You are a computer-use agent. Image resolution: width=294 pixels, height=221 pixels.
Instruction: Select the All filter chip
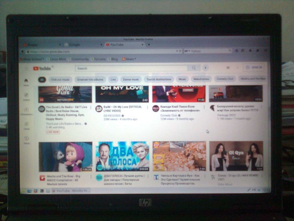pyautogui.click(x=42, y=80)
